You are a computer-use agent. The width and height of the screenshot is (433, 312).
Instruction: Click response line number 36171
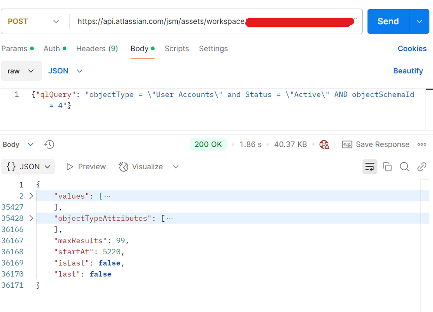13,285
